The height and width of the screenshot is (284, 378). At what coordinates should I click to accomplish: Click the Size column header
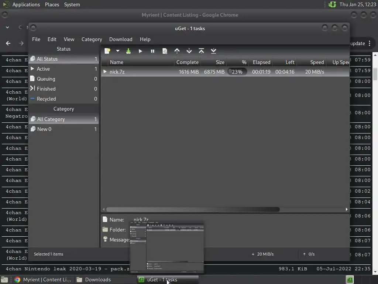tap(214, 62)
